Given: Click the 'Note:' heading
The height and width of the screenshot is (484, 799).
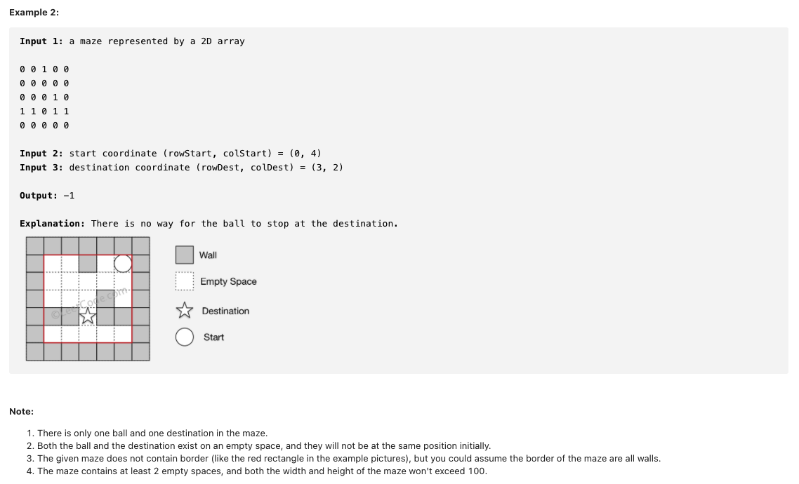Looking at the screenshot, I should 21,411.
